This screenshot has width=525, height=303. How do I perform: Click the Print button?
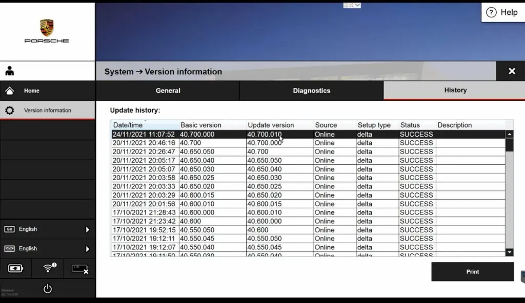472,272
